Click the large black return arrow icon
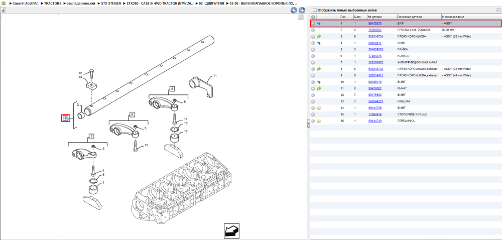Screen dimensions: 502x240 tap(232, 231)
